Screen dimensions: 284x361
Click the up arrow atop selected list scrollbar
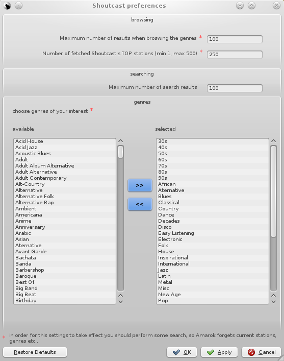coord(273,141)
